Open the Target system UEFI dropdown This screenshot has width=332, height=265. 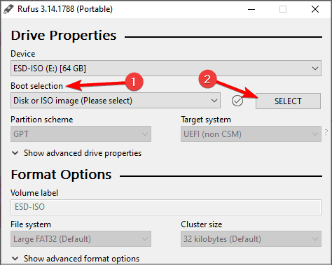(251, 134)
